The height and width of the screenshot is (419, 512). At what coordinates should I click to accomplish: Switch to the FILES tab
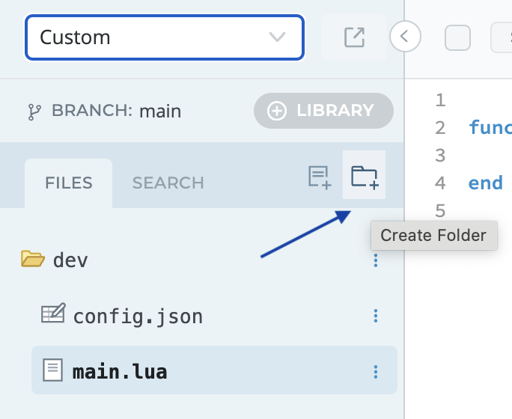coord(68,183)
